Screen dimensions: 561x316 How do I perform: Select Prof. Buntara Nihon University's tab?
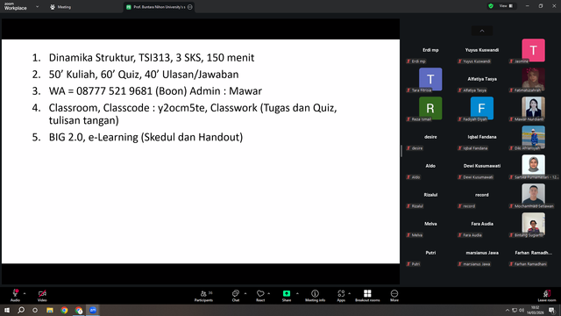click(x=160, y=7)
